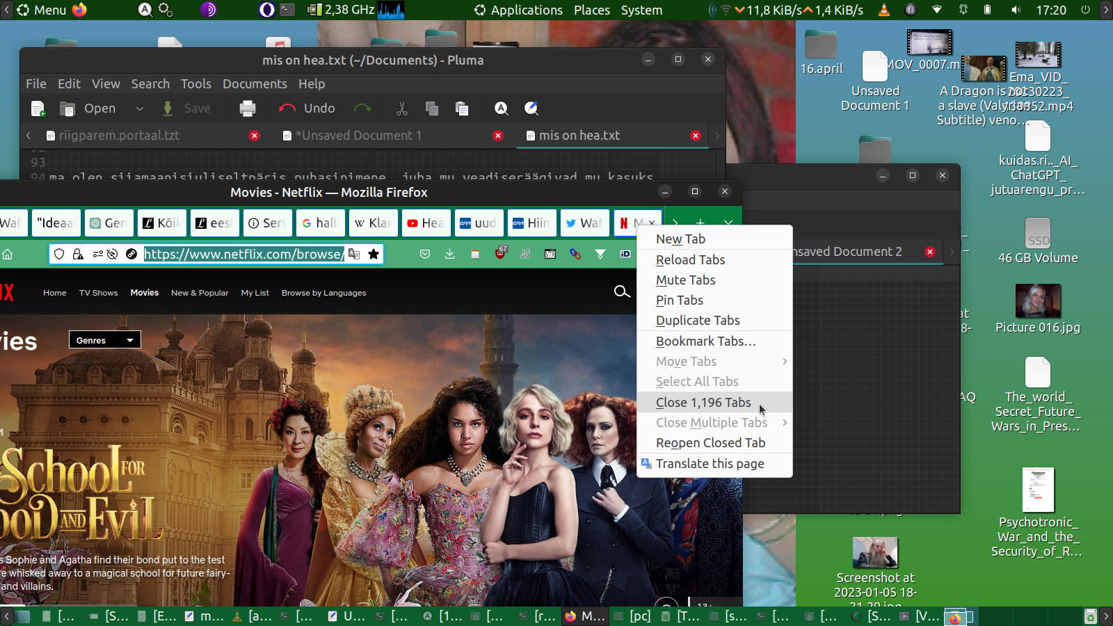Open Picture 016.jpg thumbnail on desktop
1113x626 pixels.
click(x=1037, y=301)
